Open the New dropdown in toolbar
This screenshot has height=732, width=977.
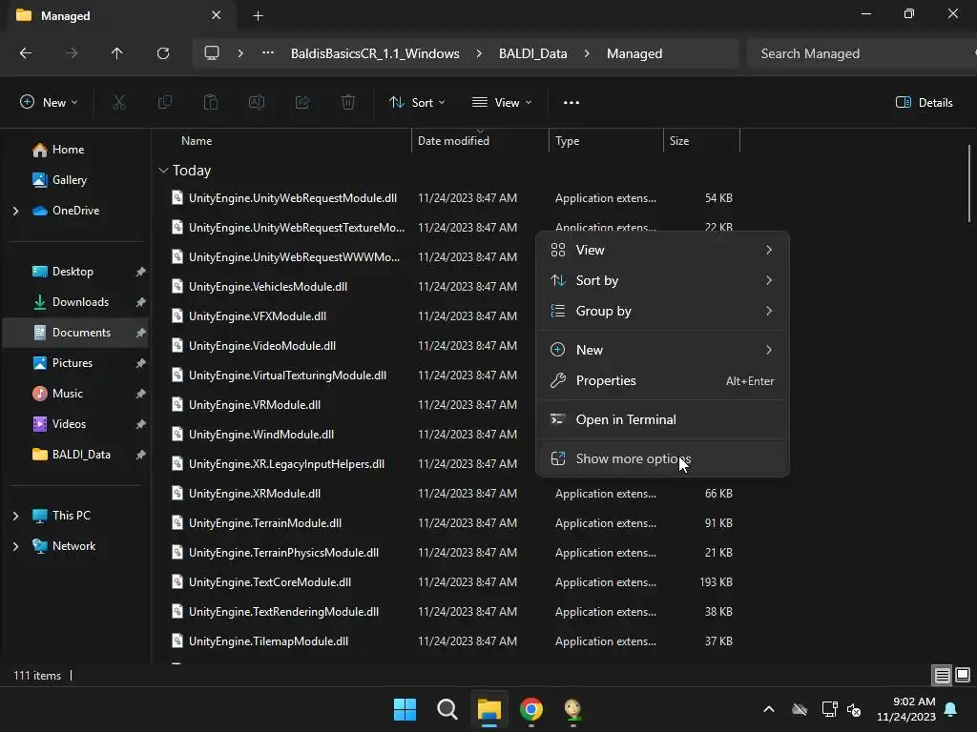coord(49,103)
